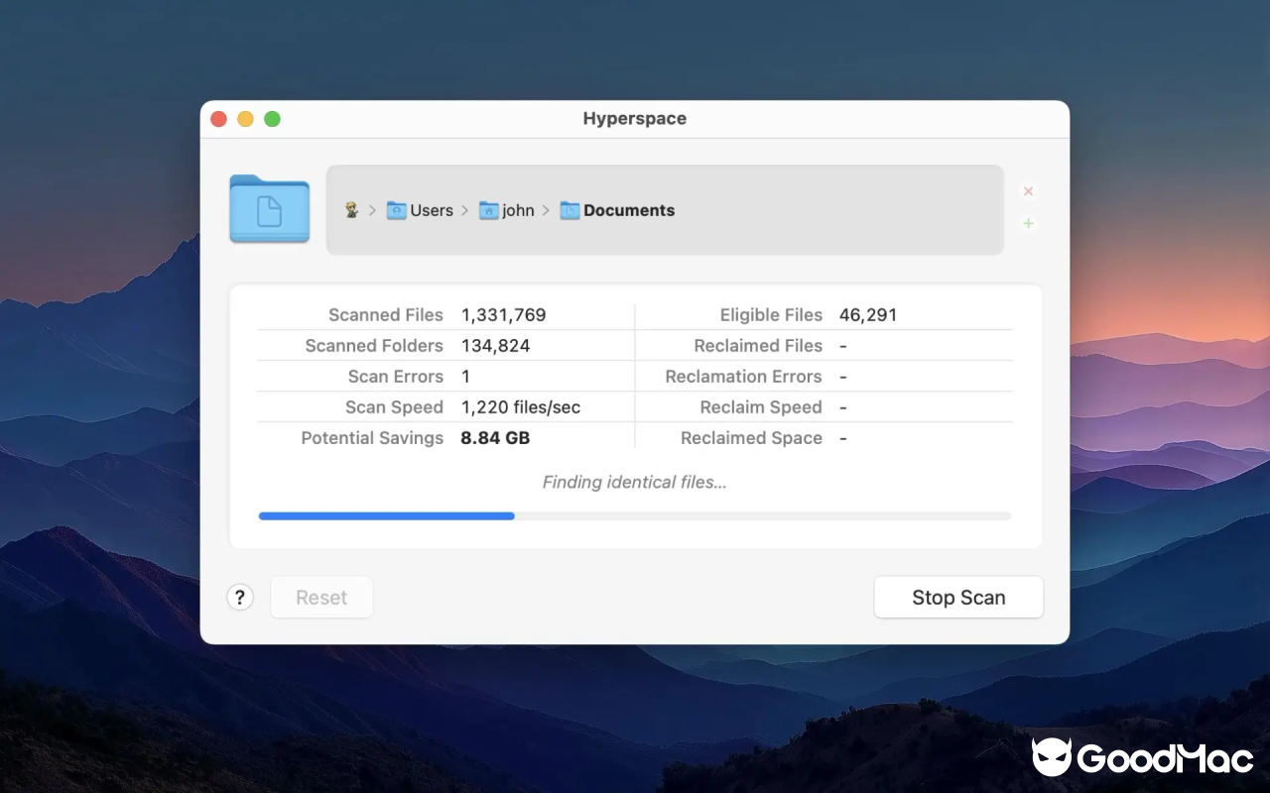Screen dimensions: 1270x793
Task: Click the Reclamation Errors label
Action: pos(744,377)
